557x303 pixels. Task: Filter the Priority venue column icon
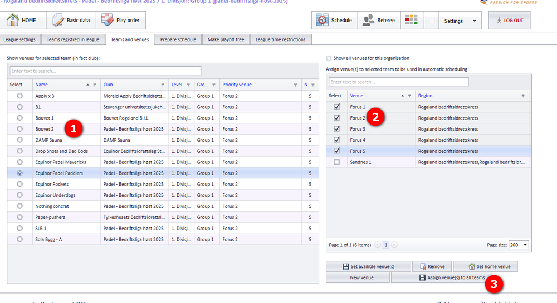tap(295, 85)
